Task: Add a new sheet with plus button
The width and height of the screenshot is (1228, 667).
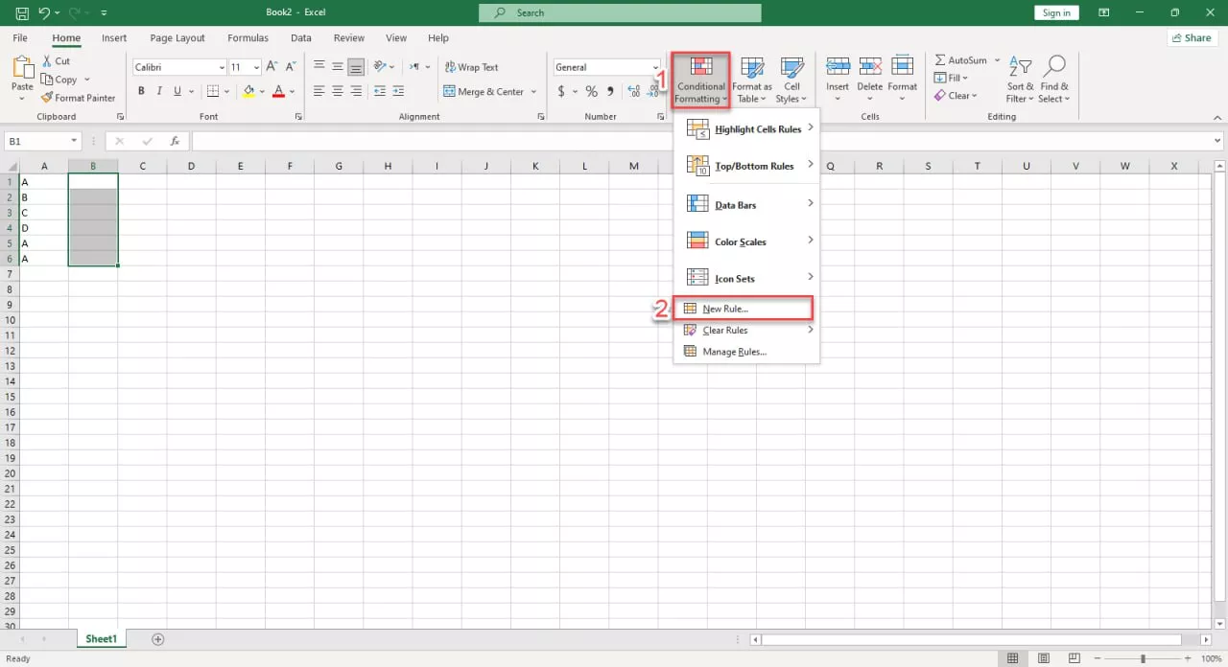Action: pos(158,639)
